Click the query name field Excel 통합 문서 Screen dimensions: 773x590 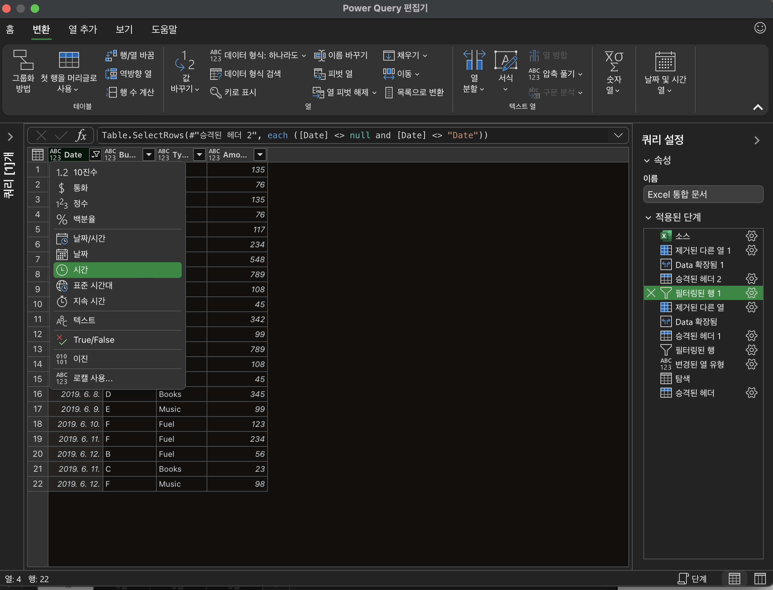(x=703, y=195)
